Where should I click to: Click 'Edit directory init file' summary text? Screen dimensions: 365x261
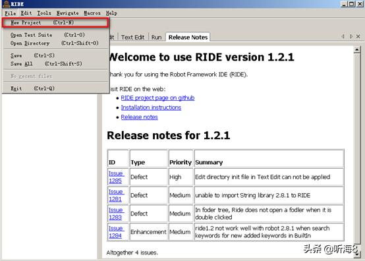(263, 177)
